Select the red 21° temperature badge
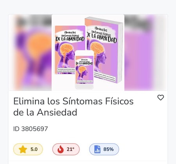This screenshot has height=164, width=176. [x=66, y=149]
